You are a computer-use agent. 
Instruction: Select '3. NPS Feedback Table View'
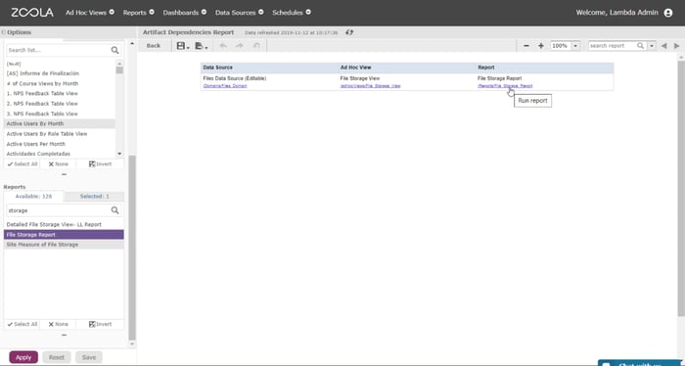(x=60, y=114)
